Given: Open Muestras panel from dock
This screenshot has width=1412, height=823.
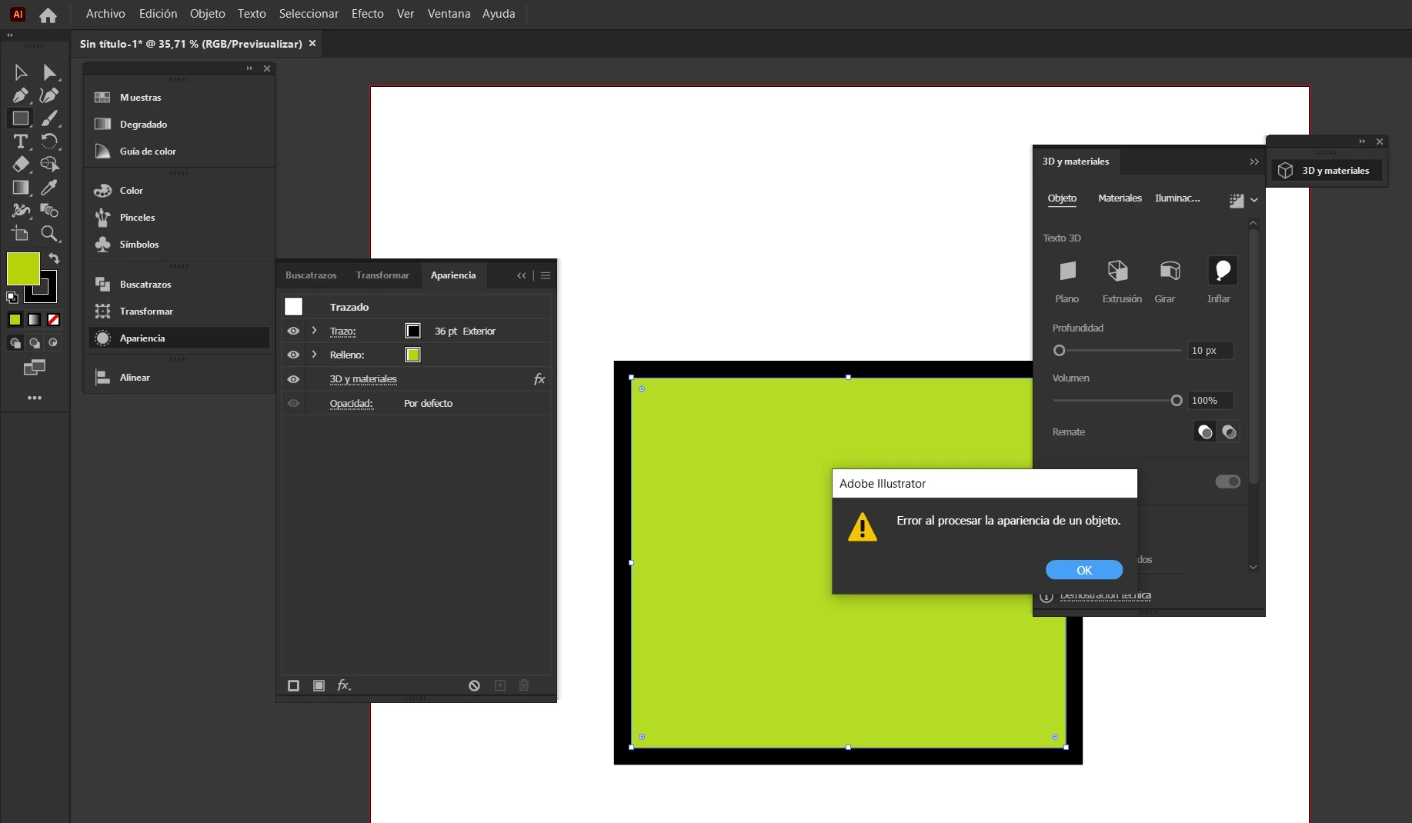Looking at the screenshot, I should point(179,98).
